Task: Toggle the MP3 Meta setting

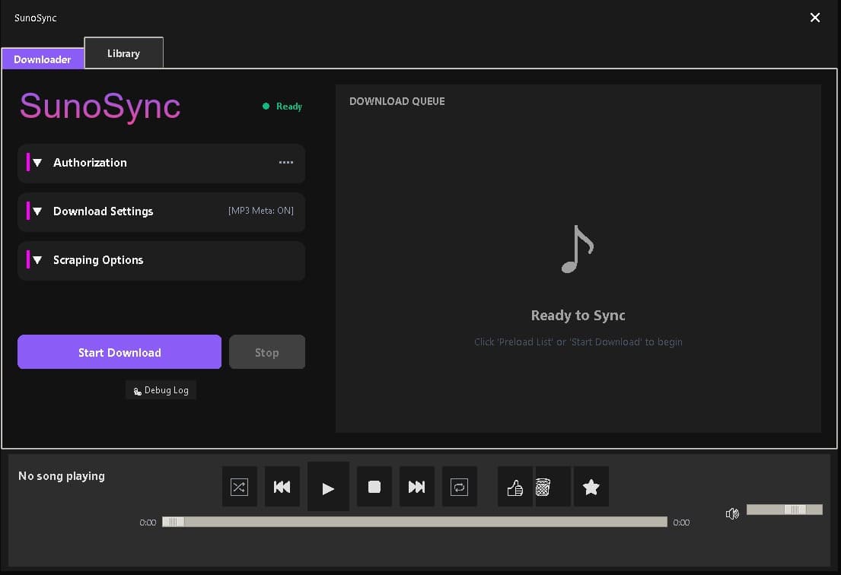Action: [261, 211]
